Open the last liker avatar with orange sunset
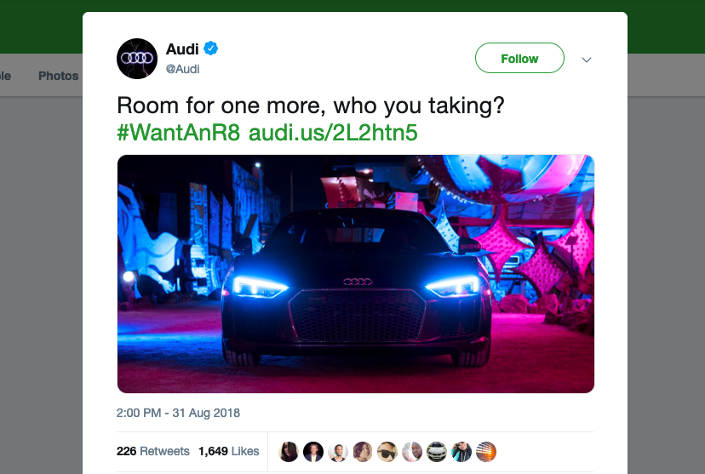 486,452
